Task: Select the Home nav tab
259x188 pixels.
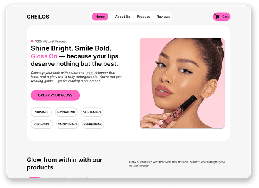Action: click(100, 17)
